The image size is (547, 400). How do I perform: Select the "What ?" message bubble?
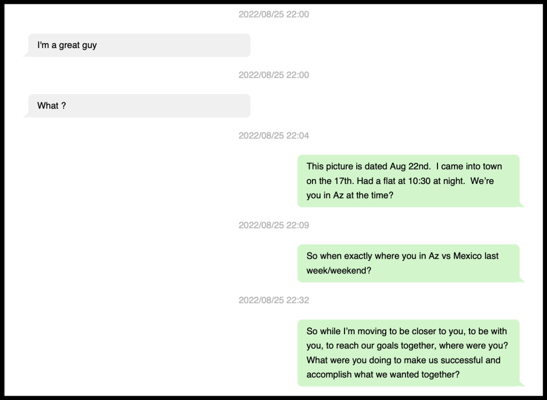[138, 106]
